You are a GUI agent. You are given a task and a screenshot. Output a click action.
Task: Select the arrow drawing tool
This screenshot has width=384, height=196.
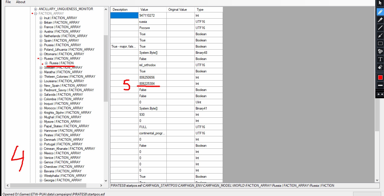(380, 35)
